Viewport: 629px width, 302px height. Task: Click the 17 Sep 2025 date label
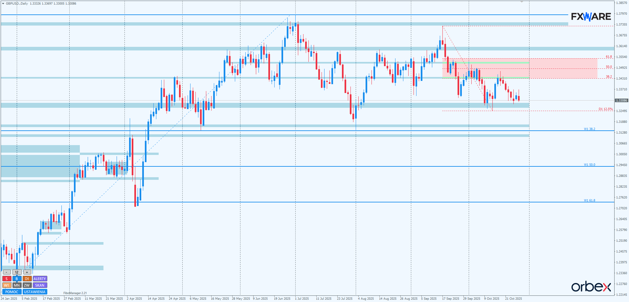point(451,299)
